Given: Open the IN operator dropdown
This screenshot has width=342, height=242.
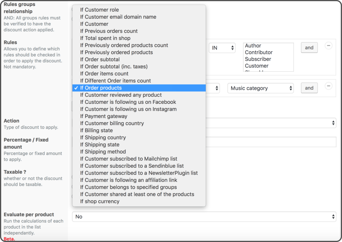Looking at the screenshot, I should (222, 48).
